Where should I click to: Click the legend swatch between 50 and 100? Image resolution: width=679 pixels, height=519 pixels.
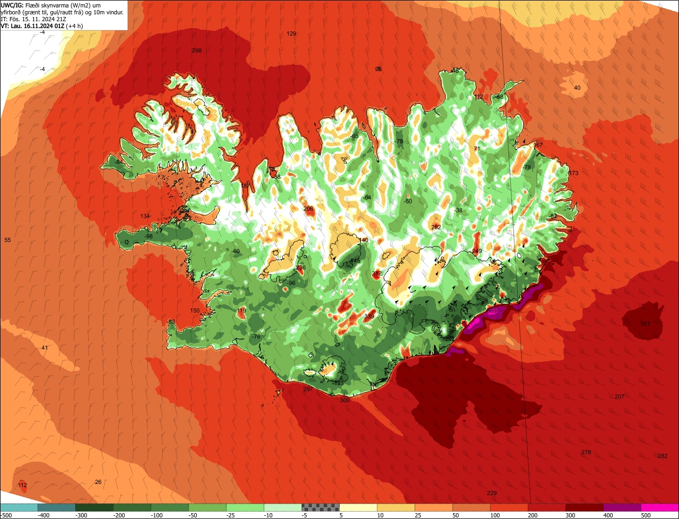tap(471, 507)
